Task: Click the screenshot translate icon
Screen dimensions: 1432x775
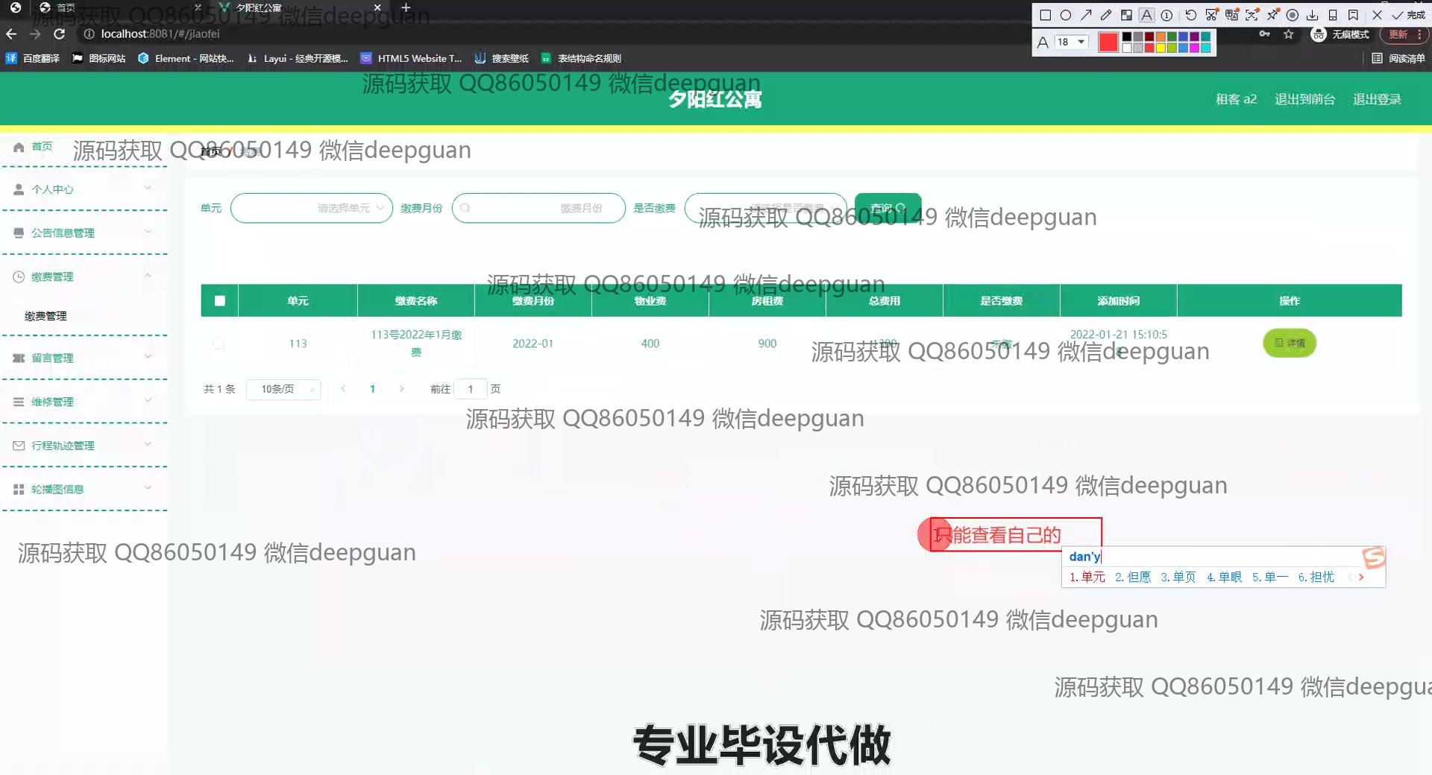Action: [1231, 15]
